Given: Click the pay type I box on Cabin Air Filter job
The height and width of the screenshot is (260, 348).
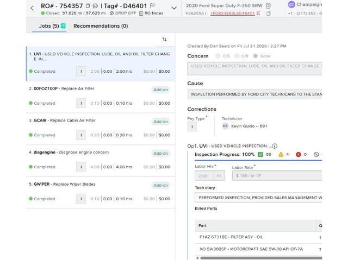Looking at the screenshot, I should (x=81, y=135).
